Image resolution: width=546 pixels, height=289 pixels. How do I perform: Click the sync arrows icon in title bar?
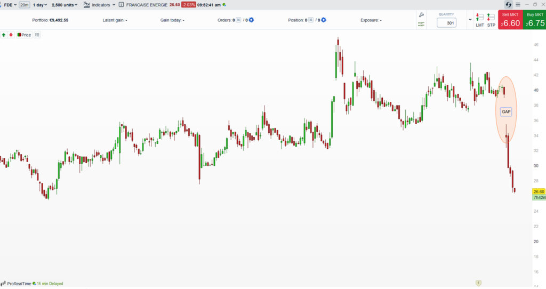tap(508, 4)
